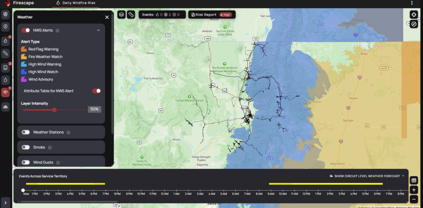Image resolution: width=423 pixels, height=208 pixels.
Task: Click the 12 AM timeline tick
Action: point(164,194)
